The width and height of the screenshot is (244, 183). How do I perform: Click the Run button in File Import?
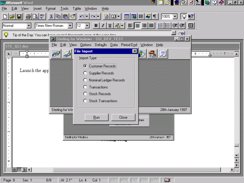pyautogui.click(x=97, y=117)
